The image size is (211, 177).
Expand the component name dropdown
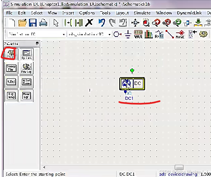coord(90,34)
